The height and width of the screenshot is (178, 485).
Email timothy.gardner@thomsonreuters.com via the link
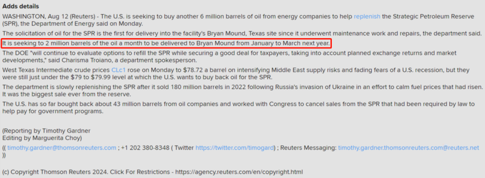[x=62, y=148]
